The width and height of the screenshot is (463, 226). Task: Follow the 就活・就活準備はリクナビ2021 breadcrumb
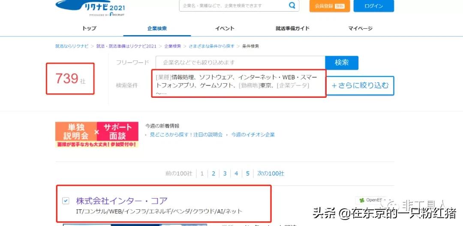click(126, 46)
